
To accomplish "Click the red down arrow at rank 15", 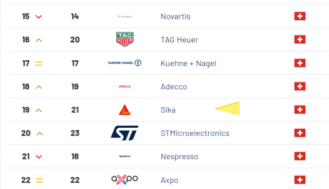I will [x=39, y=17].
